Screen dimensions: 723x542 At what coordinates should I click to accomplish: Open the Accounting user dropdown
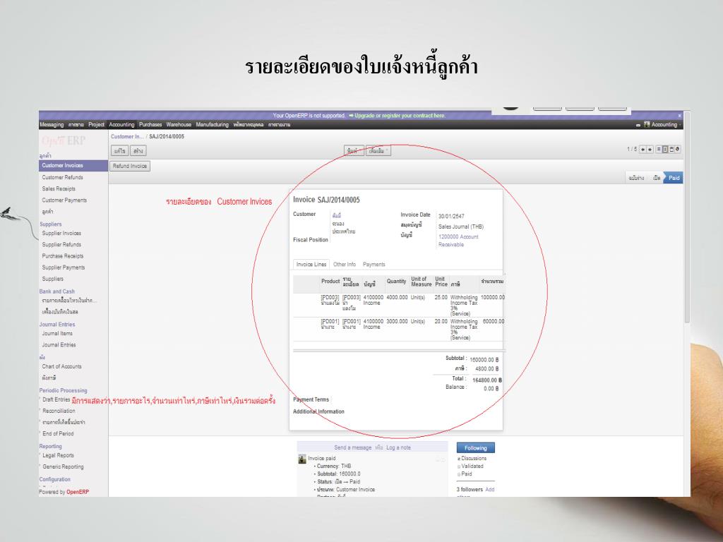coord(662,124)
